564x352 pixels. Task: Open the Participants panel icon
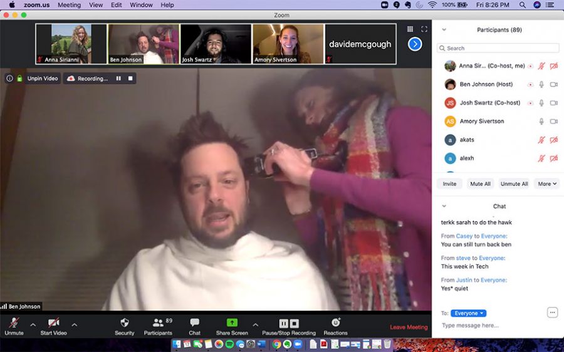[158, 323]
